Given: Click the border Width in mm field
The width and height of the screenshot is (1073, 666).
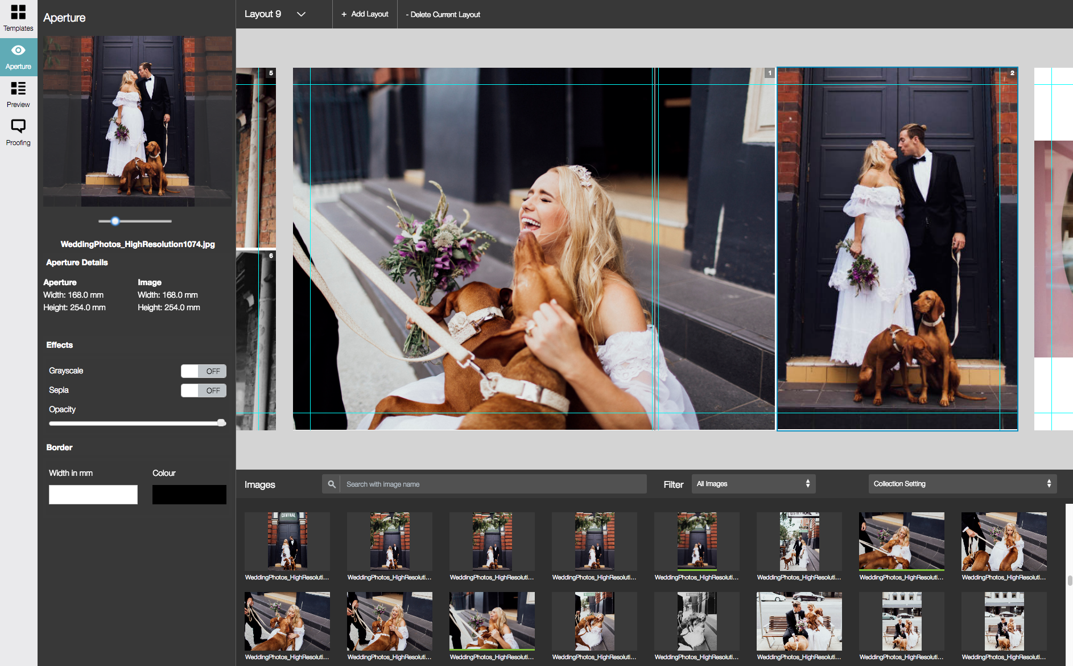Looking at the screenshot, I should pos(93,495).
